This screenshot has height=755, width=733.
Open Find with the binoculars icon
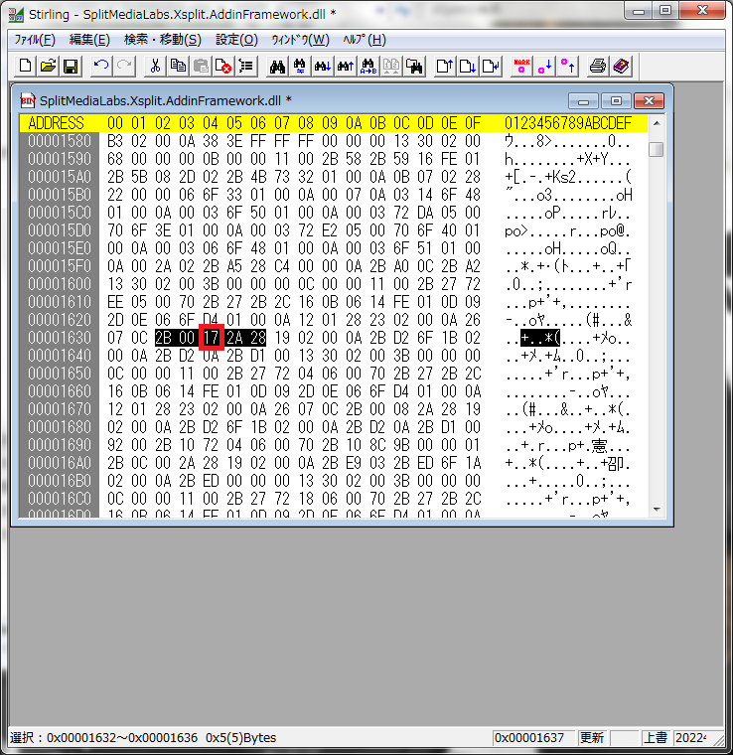click(277, 66)
